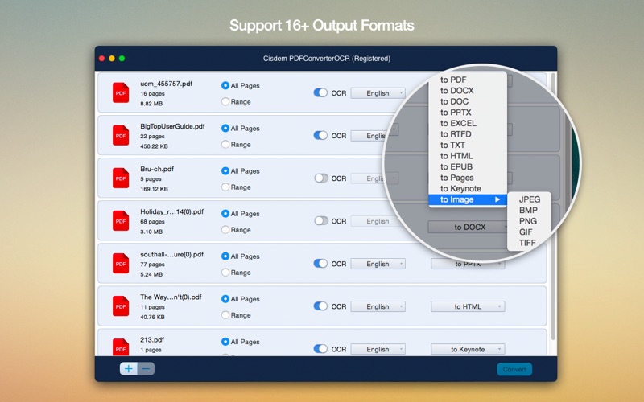Choose 'to Pages' menu entry
Viewport: 644px width, 402px height.
coord(468,178)
